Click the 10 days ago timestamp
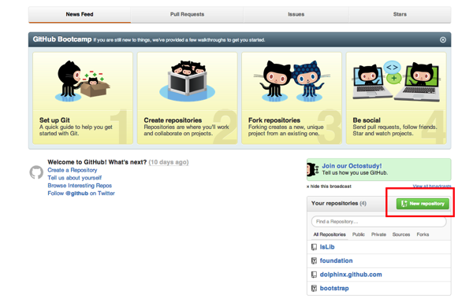The image size is (473, 306). click(x=169, y=162)
